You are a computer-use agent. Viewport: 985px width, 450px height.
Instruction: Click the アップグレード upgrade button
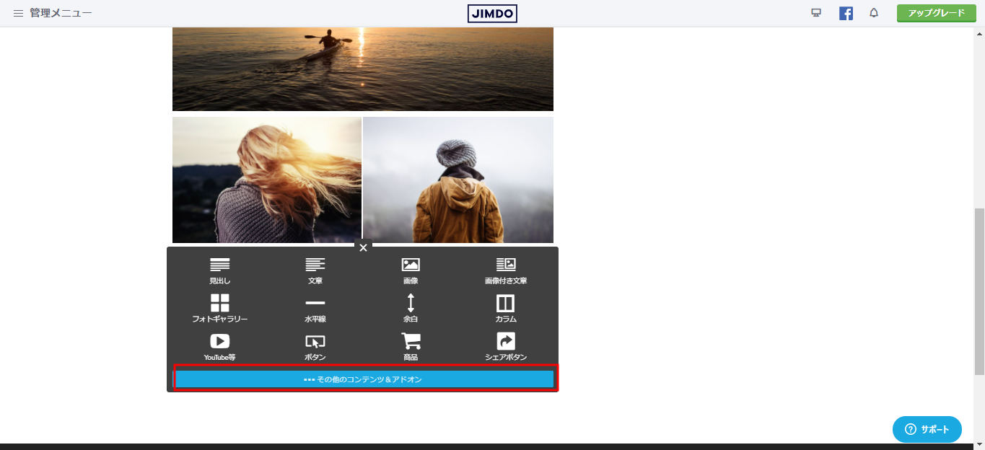(x=936, y=13)
